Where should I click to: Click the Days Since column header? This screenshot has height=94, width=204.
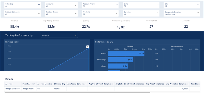tap(195, 84)
